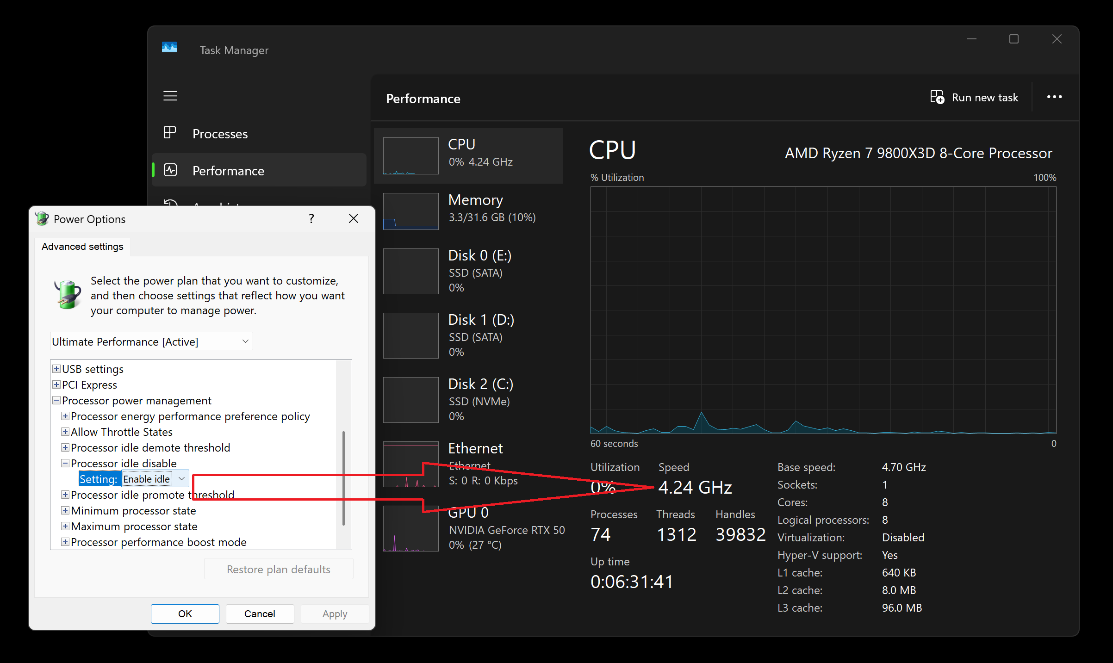The height and width of the screenshot is (663, 1113).
Task: Select the Ethernet graph thumbnail
Action: click(x=410, y=464)
